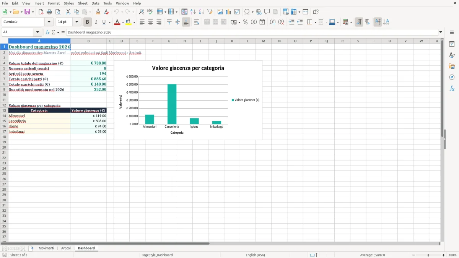Click the 100% zoom level
459x258 pixels.
(452, 255)
